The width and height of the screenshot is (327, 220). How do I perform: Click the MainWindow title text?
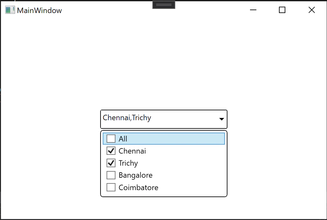tap(40, 10)
